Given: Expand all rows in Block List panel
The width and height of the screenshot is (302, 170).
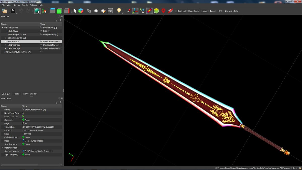Looking at the screenshot, I should pos(56,21).
